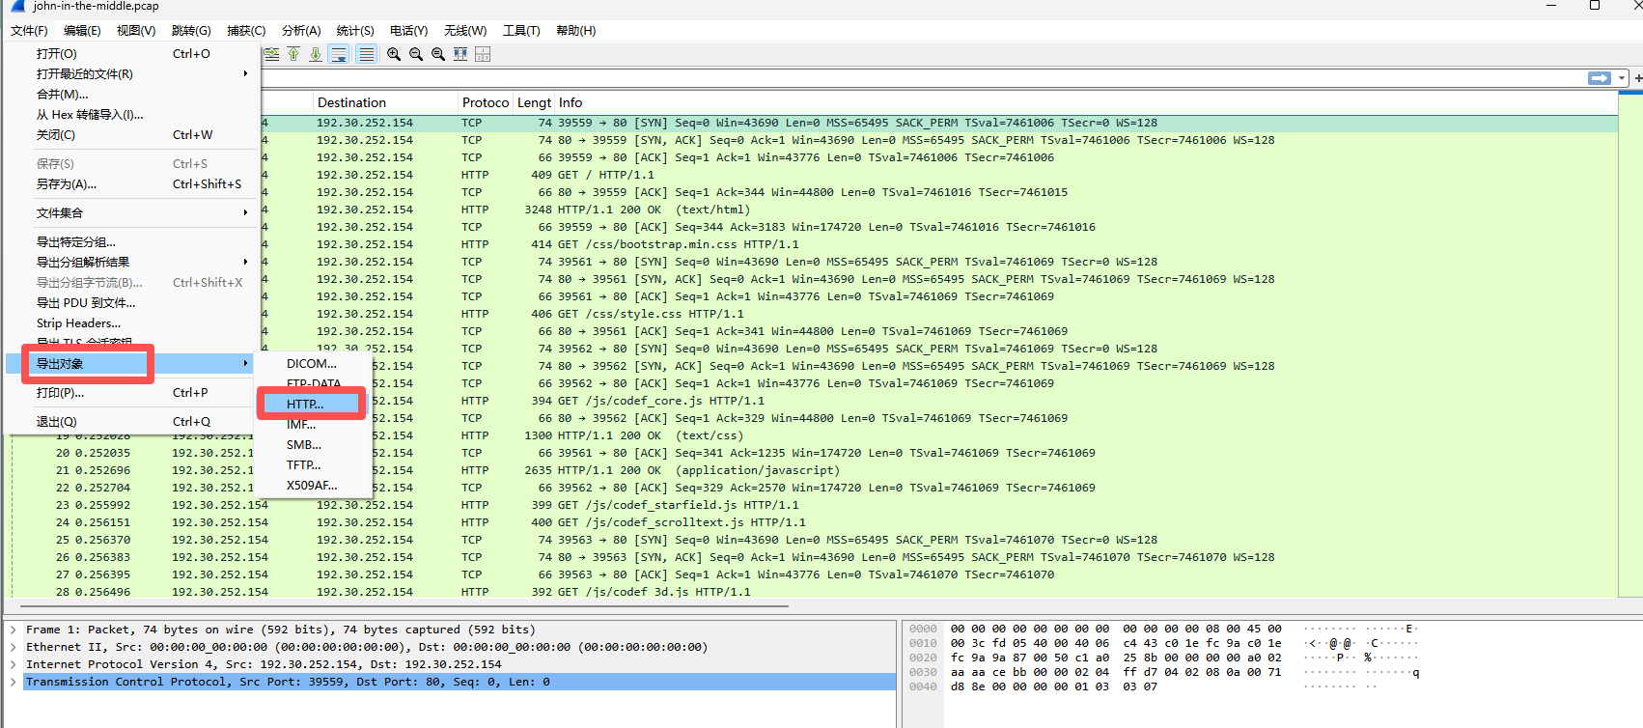Open the display filter history dropdown
1643x728 pixels.
click(x=1622, y=78)
